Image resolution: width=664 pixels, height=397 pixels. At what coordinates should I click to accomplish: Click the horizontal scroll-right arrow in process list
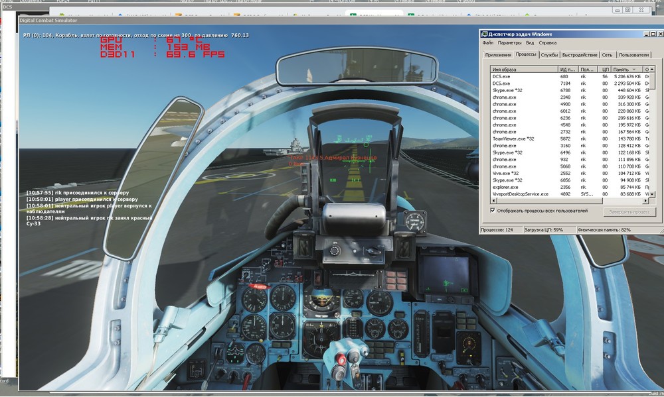[x=646, y=201]
